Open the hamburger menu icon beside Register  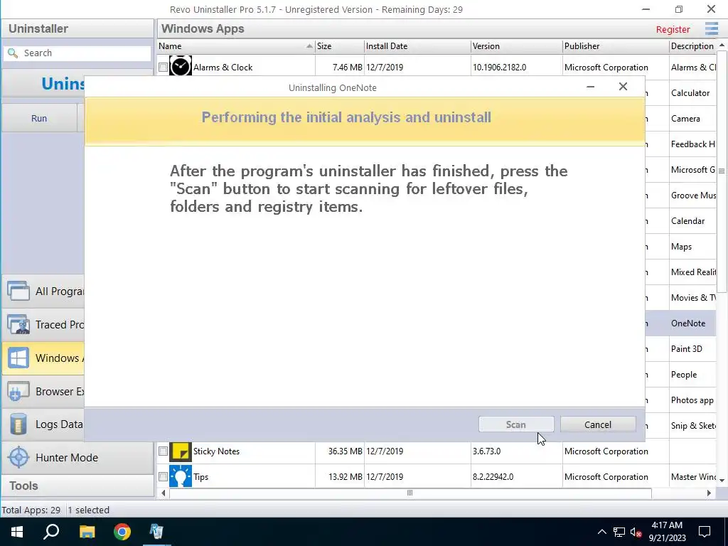coord(711,28)
